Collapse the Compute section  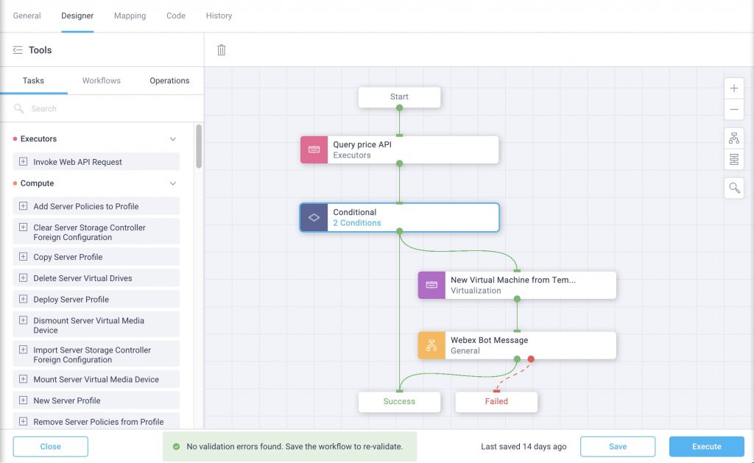pyautogui.click(x=173, y=183)
